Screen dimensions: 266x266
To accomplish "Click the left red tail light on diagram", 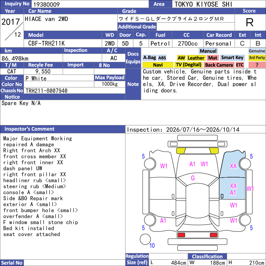I will (181, 235).
